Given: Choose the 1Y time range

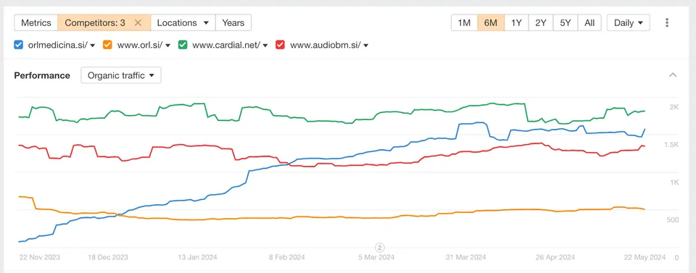Looking at the screenshot, I should point(516,22).
